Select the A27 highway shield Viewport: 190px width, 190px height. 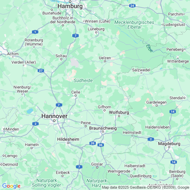pos(41,71)
